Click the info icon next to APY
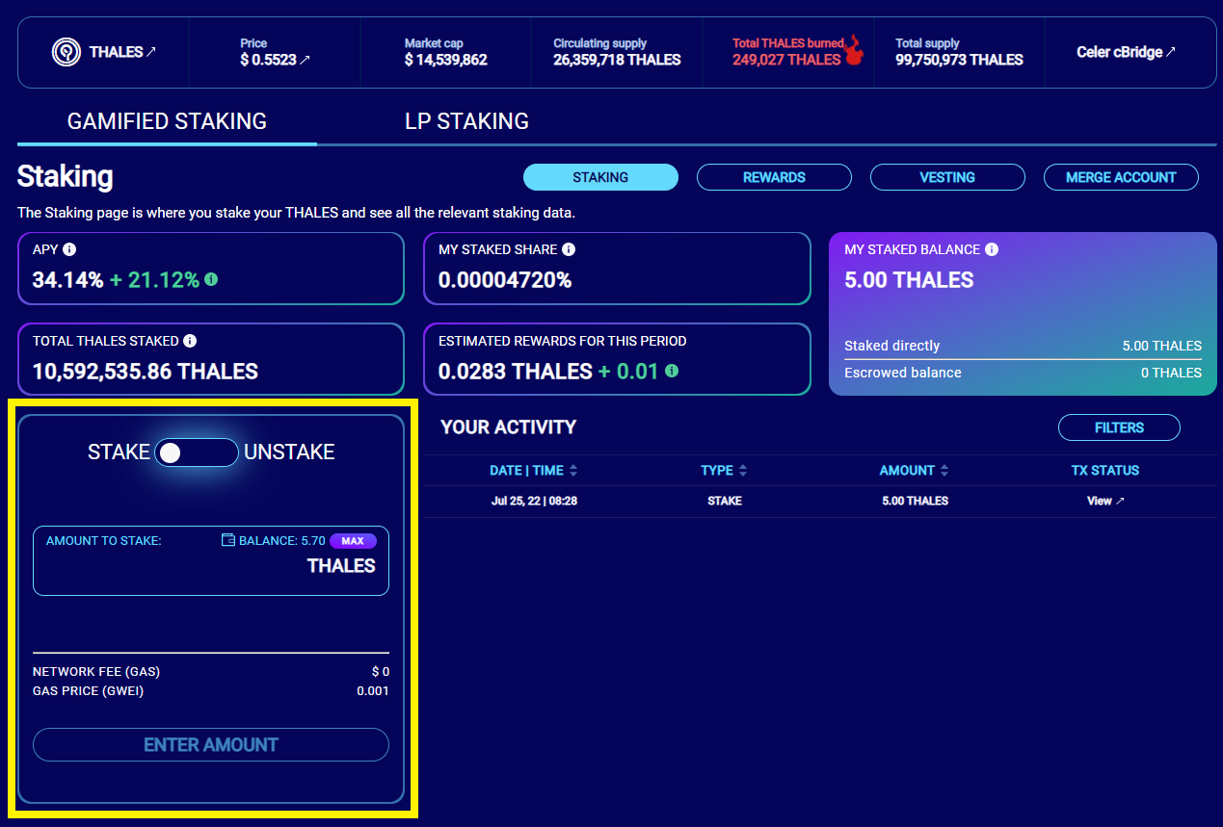Image resolution: width=1223 pixels, height=827 pixels. click(68, 249)
